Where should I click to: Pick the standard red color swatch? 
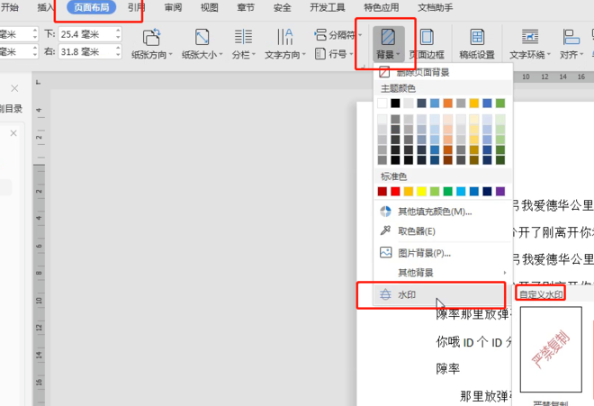[x=395, y=192]
